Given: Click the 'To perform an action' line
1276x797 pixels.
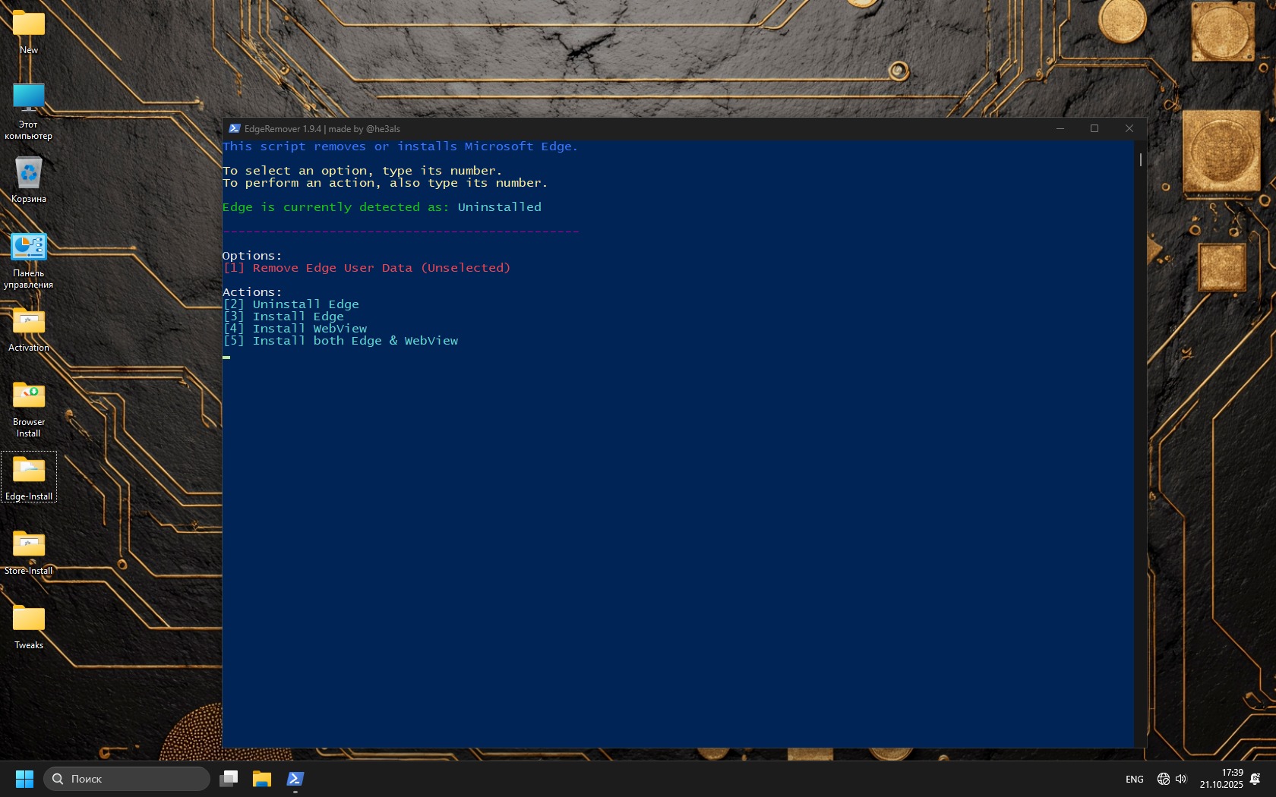Looking at the screenshot, I should click(385, 183).
